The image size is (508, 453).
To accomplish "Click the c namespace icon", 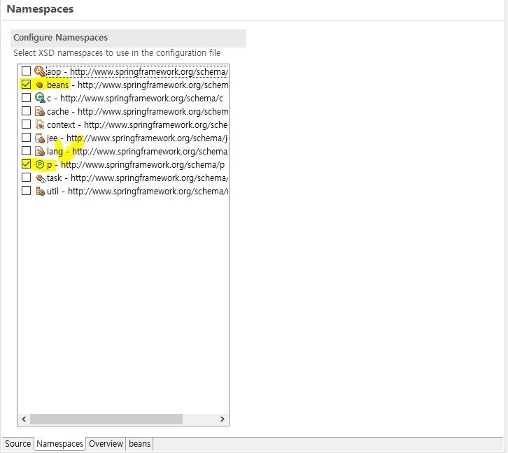I will 40,98.
